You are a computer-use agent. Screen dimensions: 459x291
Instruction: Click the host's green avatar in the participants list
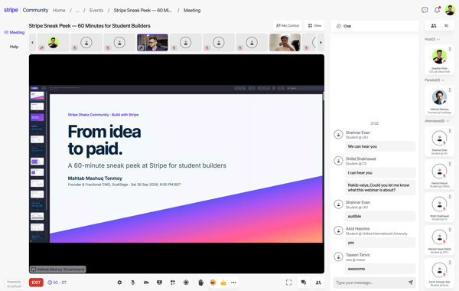tap(439, 57)
